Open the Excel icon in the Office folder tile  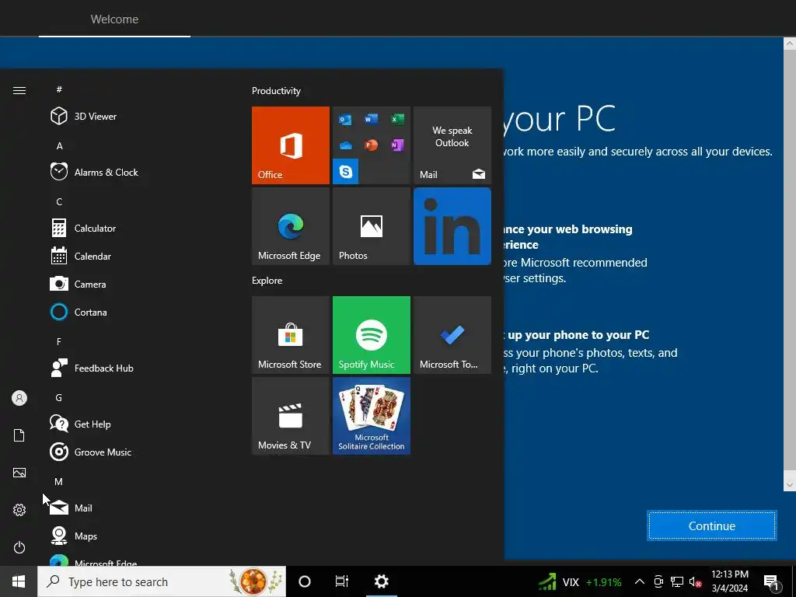pos(397,119)
